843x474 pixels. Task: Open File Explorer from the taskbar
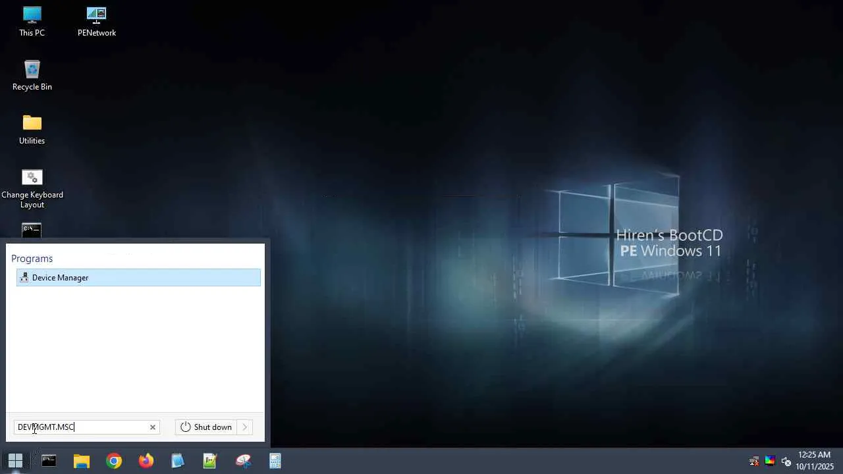click(81, 461)
